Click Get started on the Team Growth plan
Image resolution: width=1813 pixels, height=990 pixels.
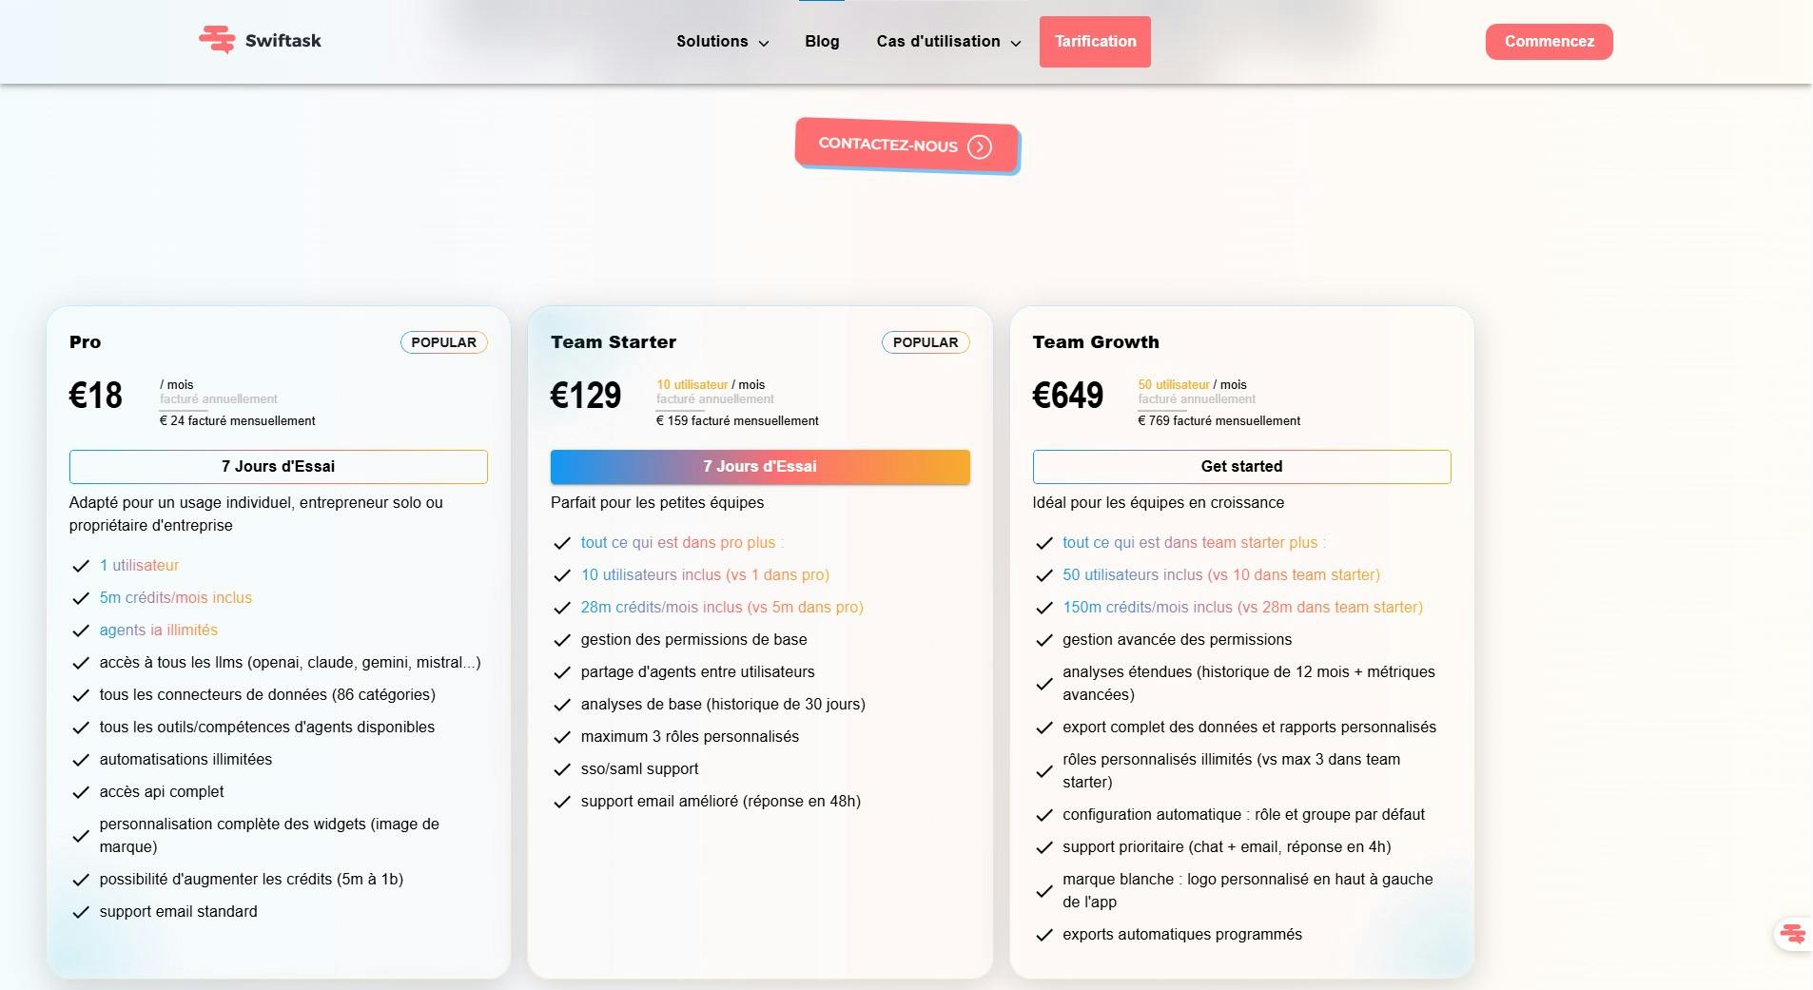pos(1241,466)
